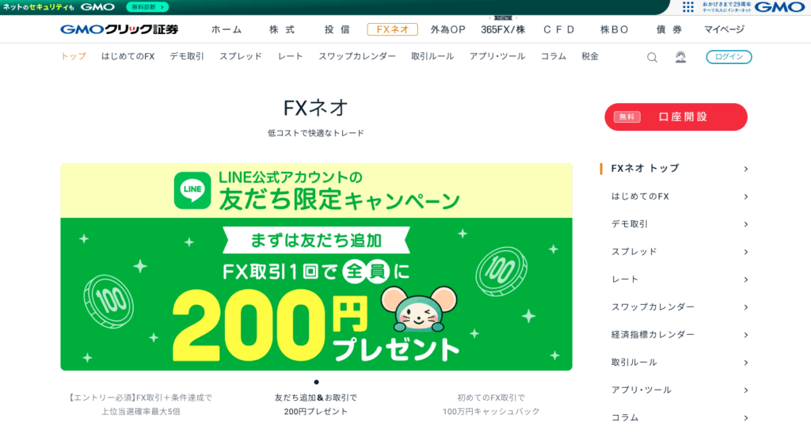
Task: Select the スプレッド submenu item
Action: (x=241, y=56)
